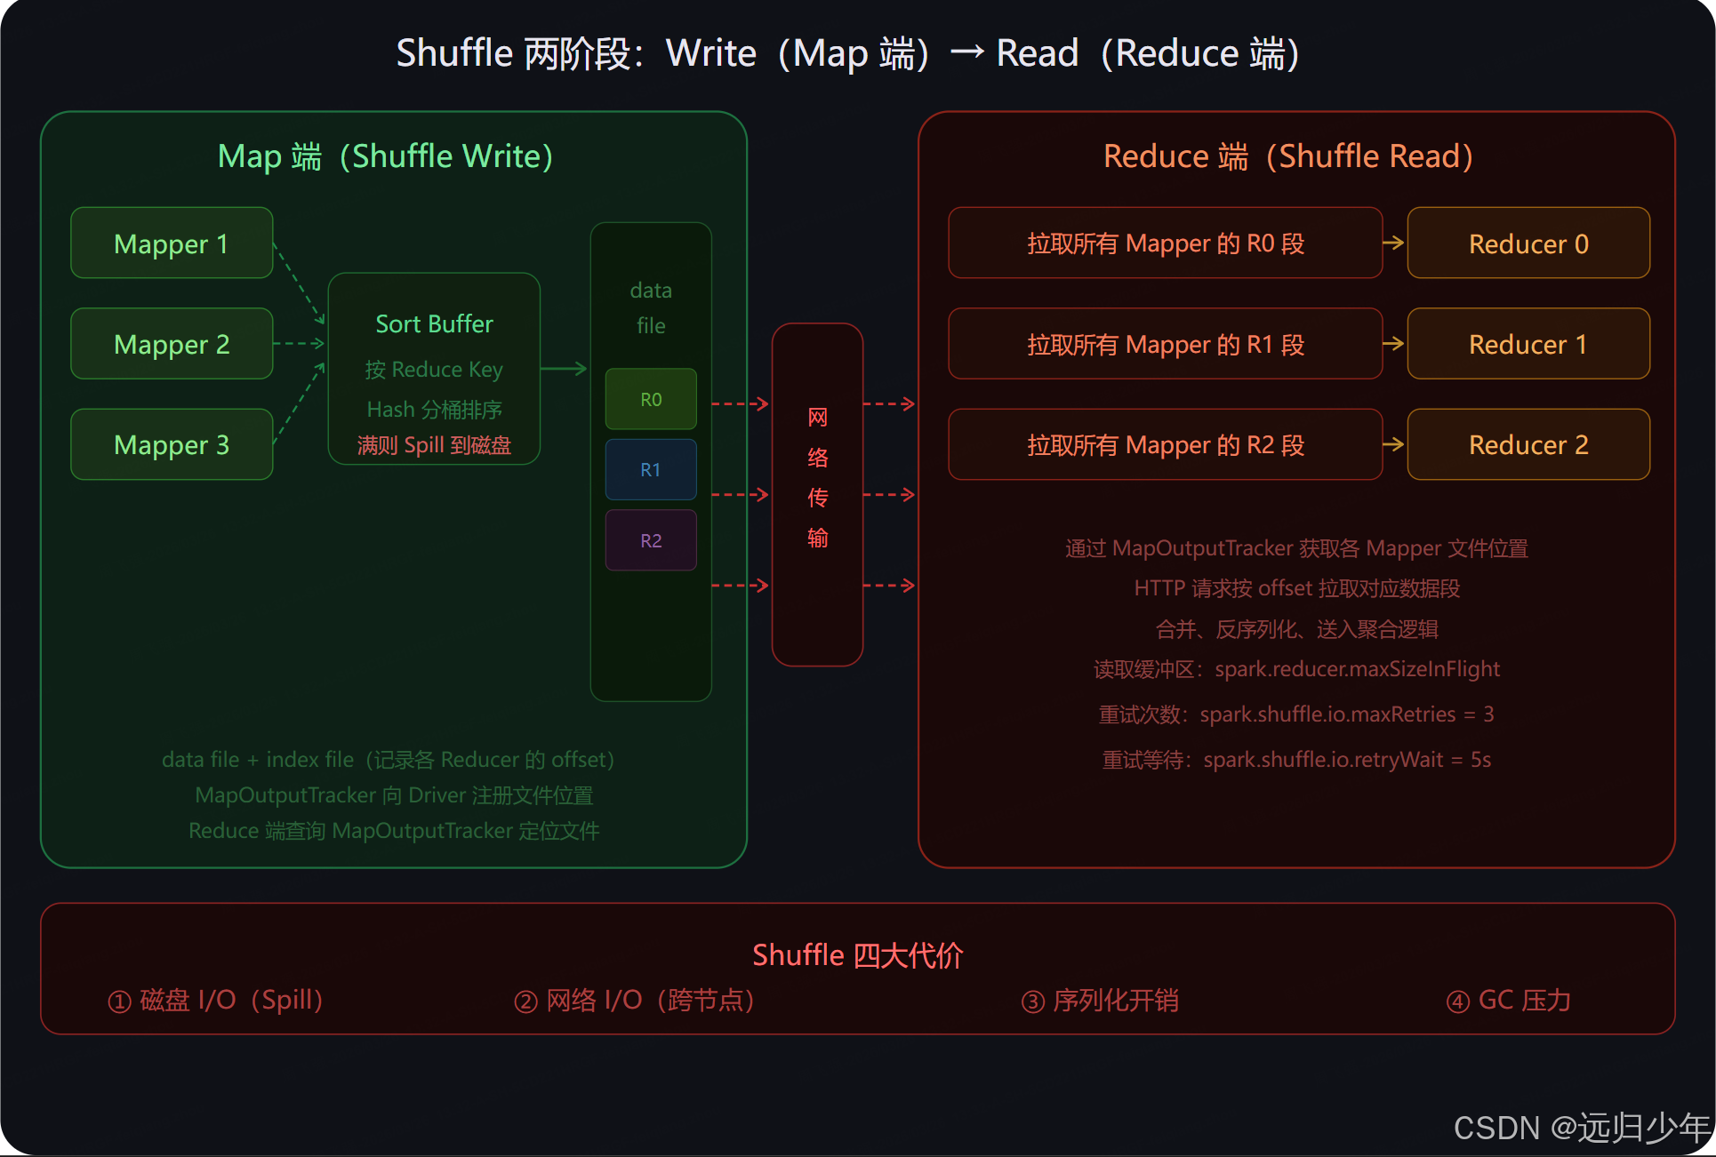
Task: Click the arrow pointing to Reducer 0
Action: (1394, 243)
